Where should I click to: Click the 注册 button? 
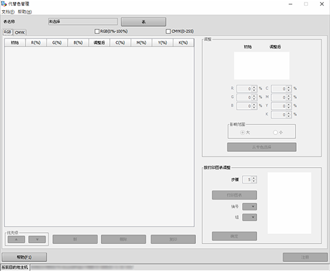coord(305,257)
